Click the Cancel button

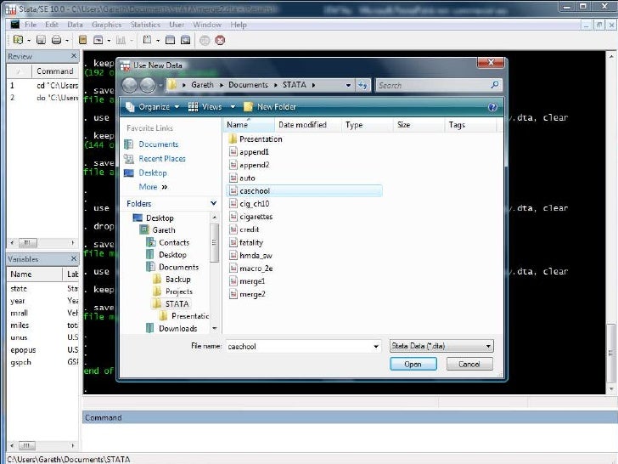469,364
